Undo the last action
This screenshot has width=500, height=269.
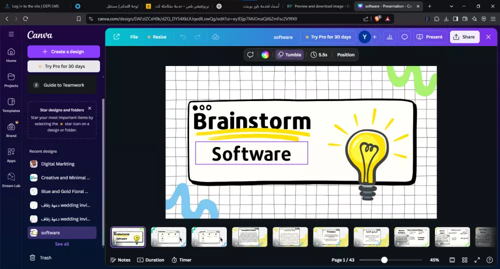tap(182, 37)
